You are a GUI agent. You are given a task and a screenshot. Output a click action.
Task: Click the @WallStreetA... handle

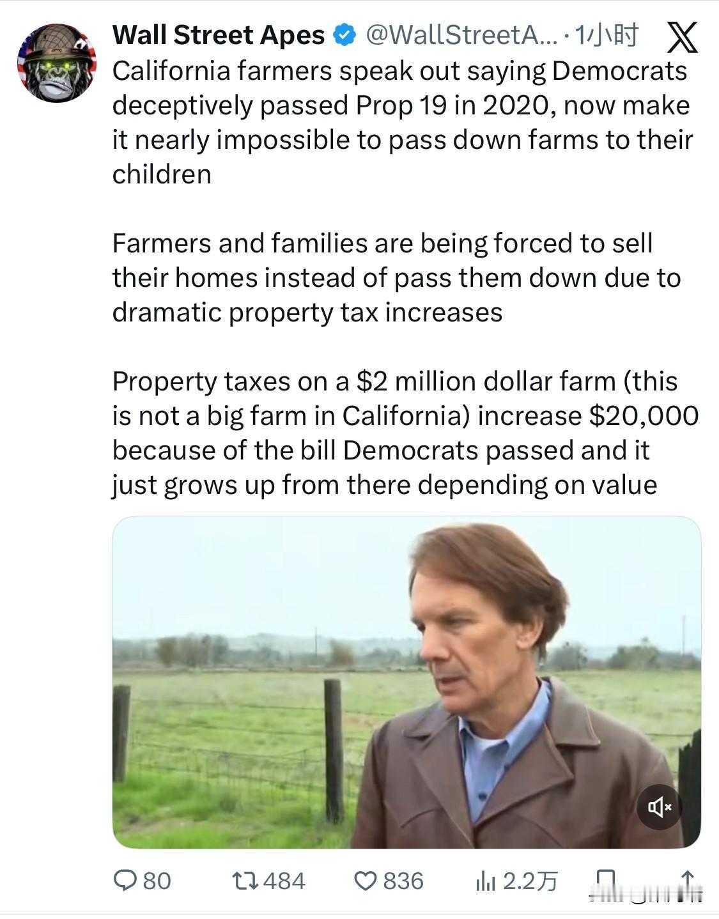[x=461, y=35]
